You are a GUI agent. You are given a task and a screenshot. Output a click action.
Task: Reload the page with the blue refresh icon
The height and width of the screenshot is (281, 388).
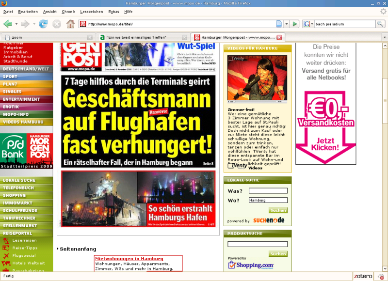click(x=43, y=24)
